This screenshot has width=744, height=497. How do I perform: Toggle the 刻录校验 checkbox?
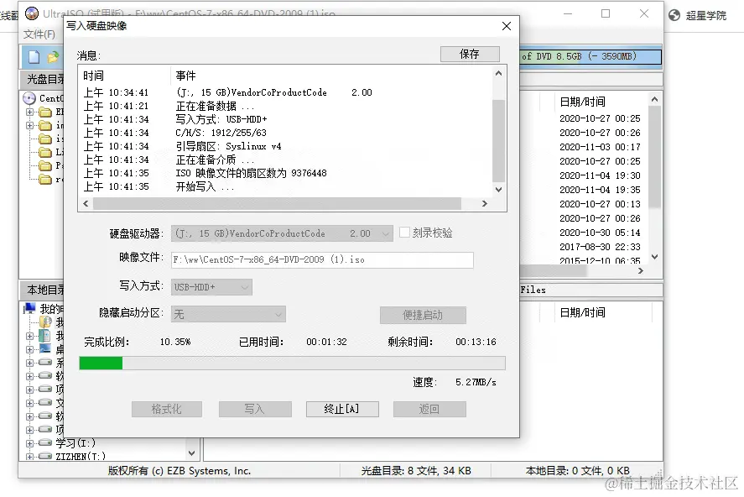pos(404,233)
